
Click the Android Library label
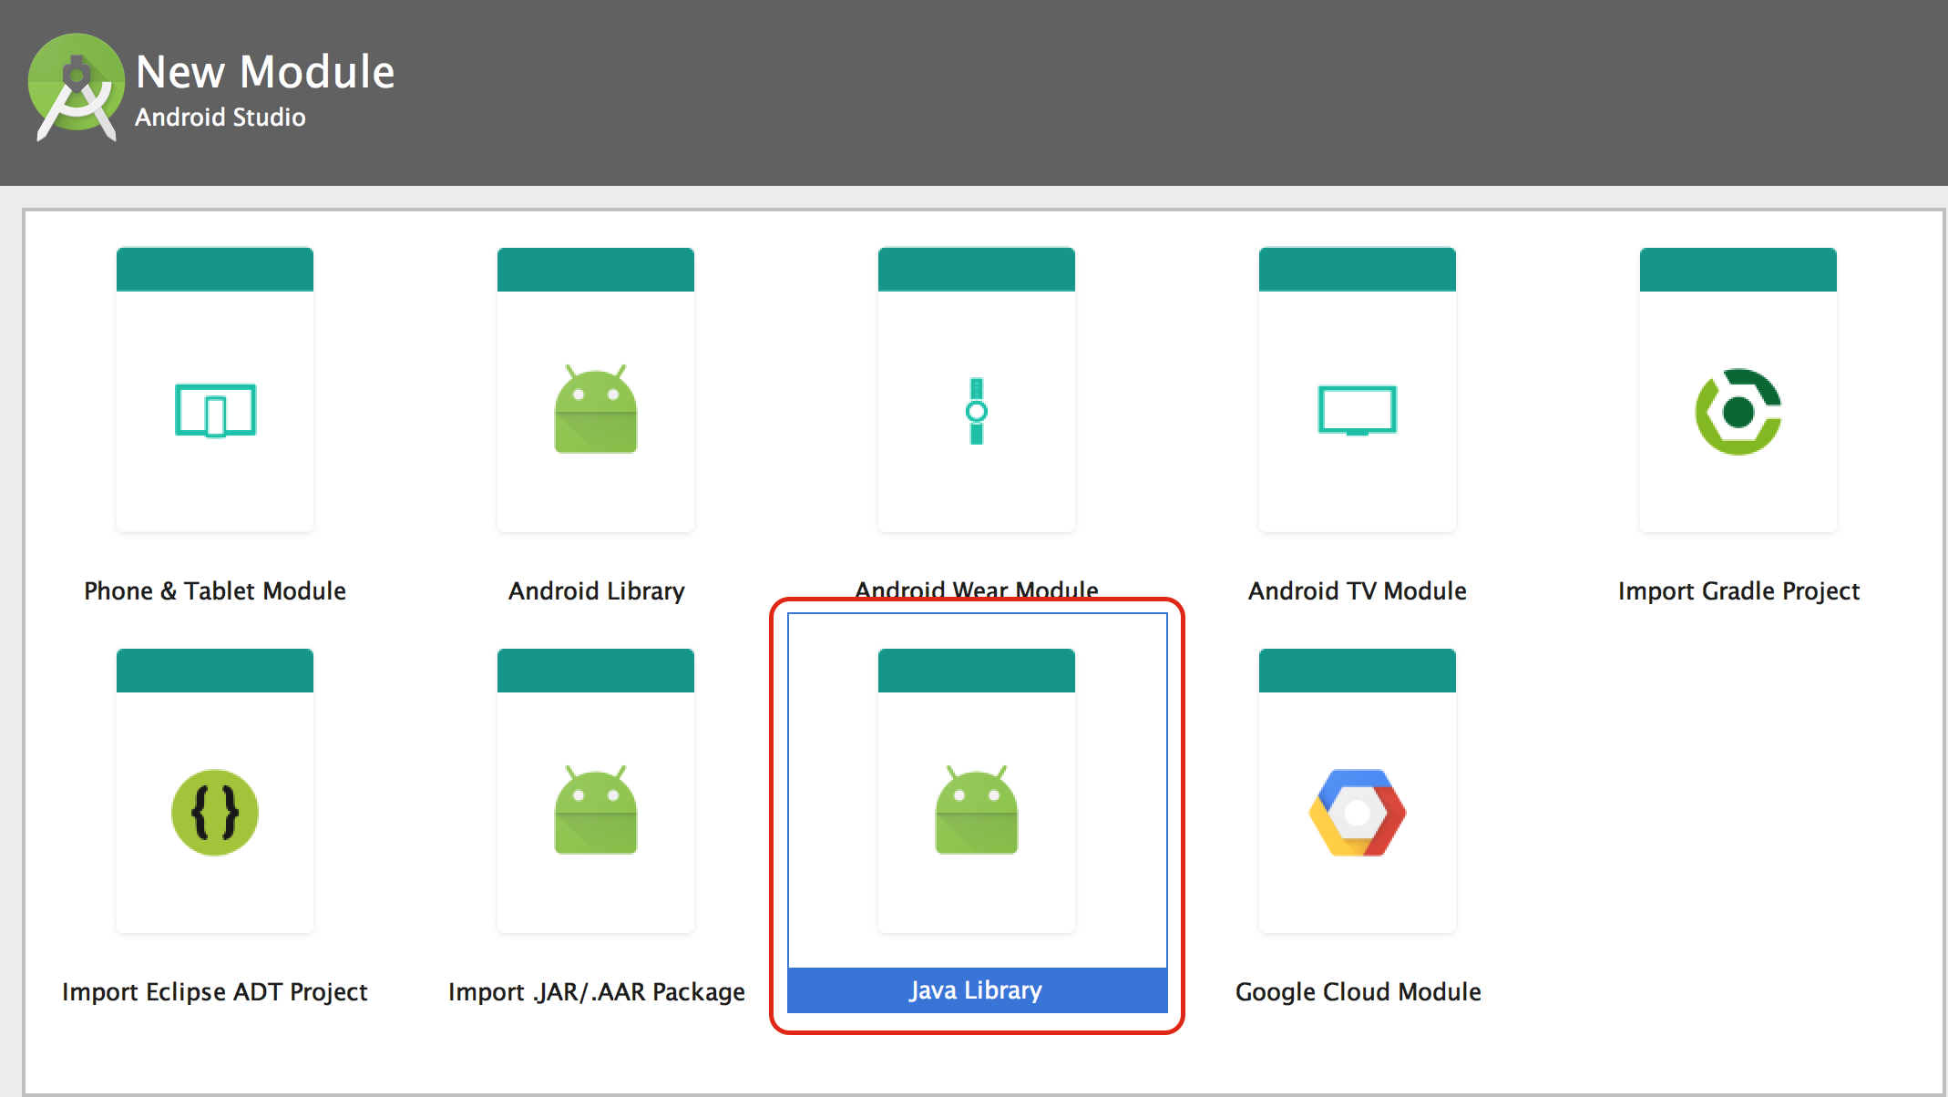pyautogui.click(x=597, y=591)
